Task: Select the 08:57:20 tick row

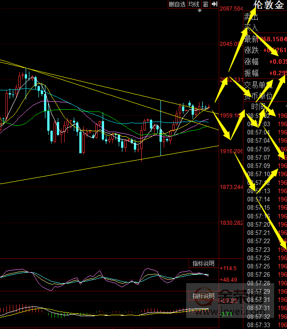Action: coord(259,224)
